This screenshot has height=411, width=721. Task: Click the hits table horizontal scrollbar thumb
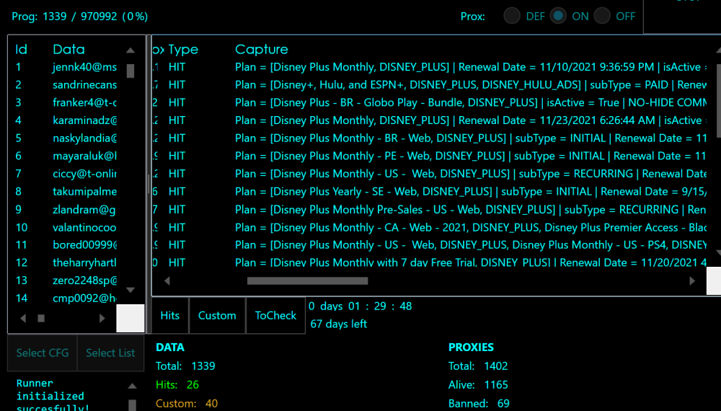(308, 281)
